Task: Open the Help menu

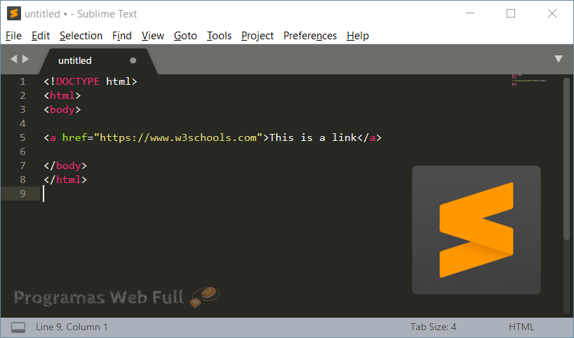Action: tap(358, 36)
